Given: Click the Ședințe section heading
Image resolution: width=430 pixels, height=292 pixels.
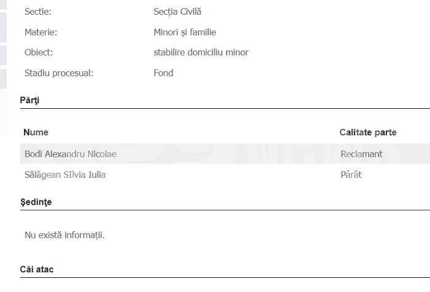Looking at the screenshot, I should point(36,202).
